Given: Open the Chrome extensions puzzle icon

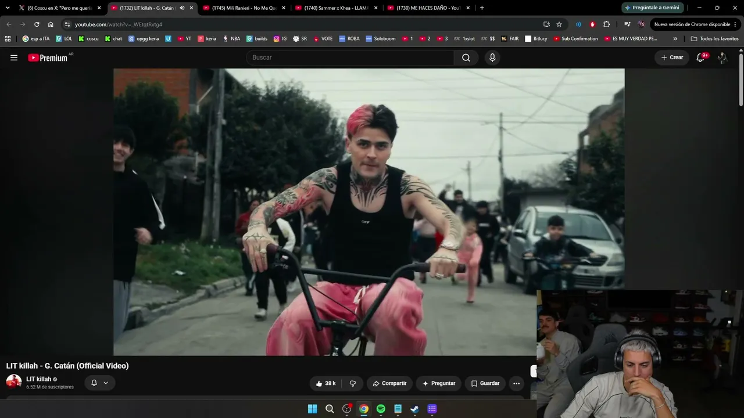Looking at the screenshot, I should click(x=607, y=24).
